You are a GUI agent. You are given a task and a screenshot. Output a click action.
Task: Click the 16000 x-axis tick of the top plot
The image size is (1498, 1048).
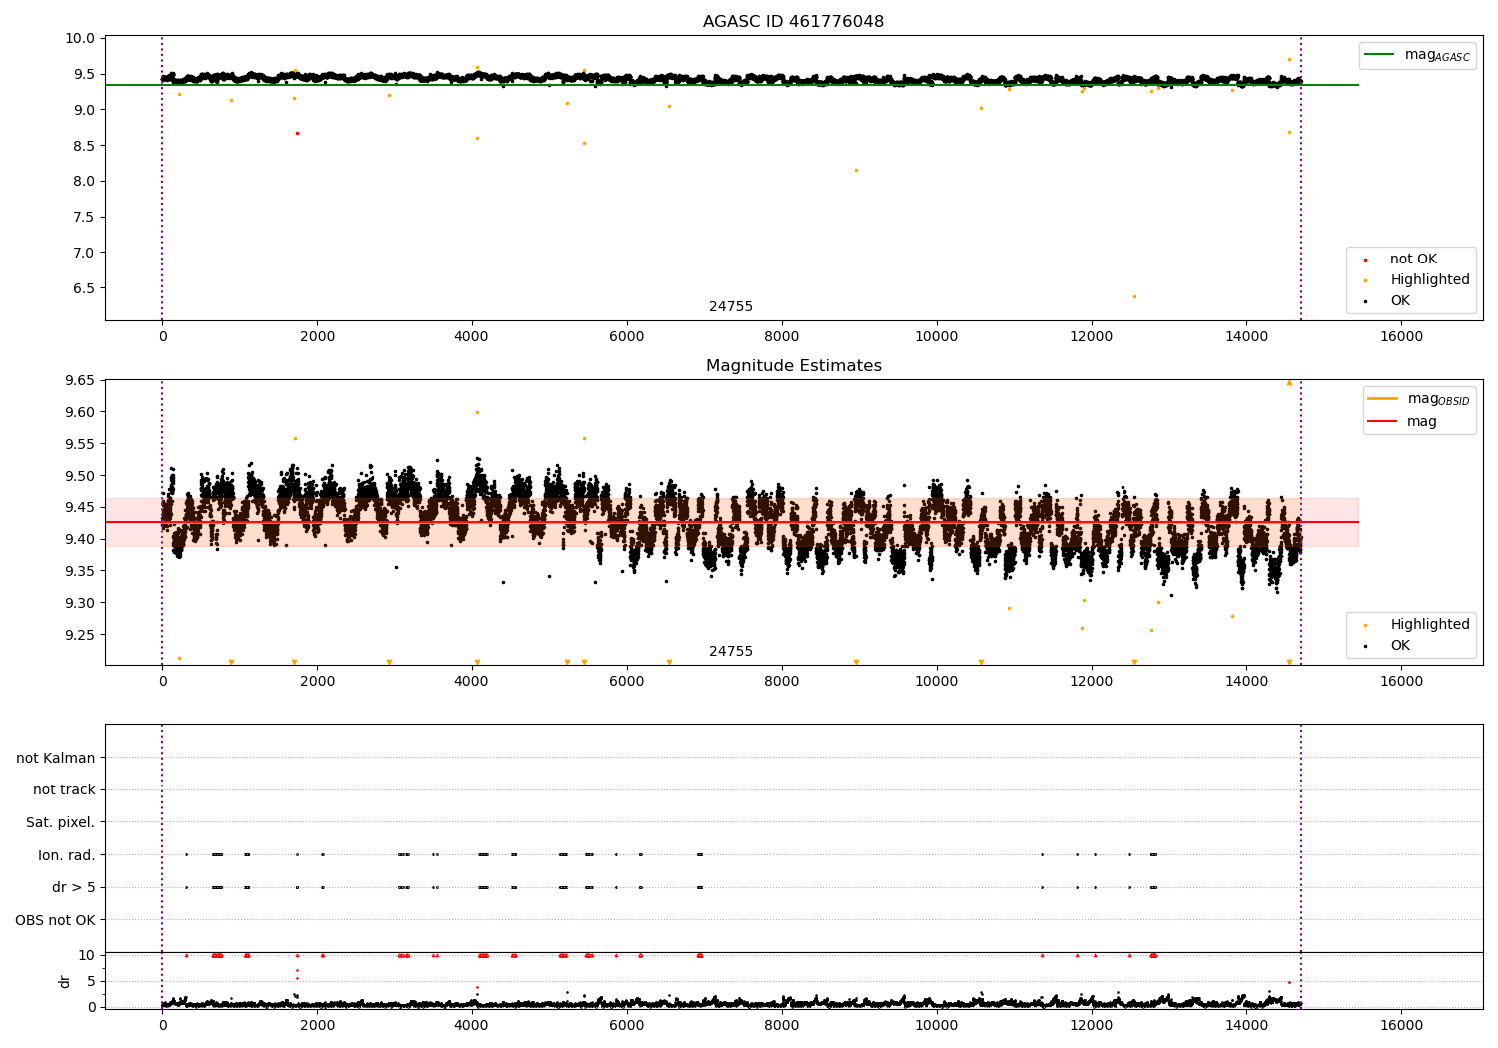tap(1401, 337)
